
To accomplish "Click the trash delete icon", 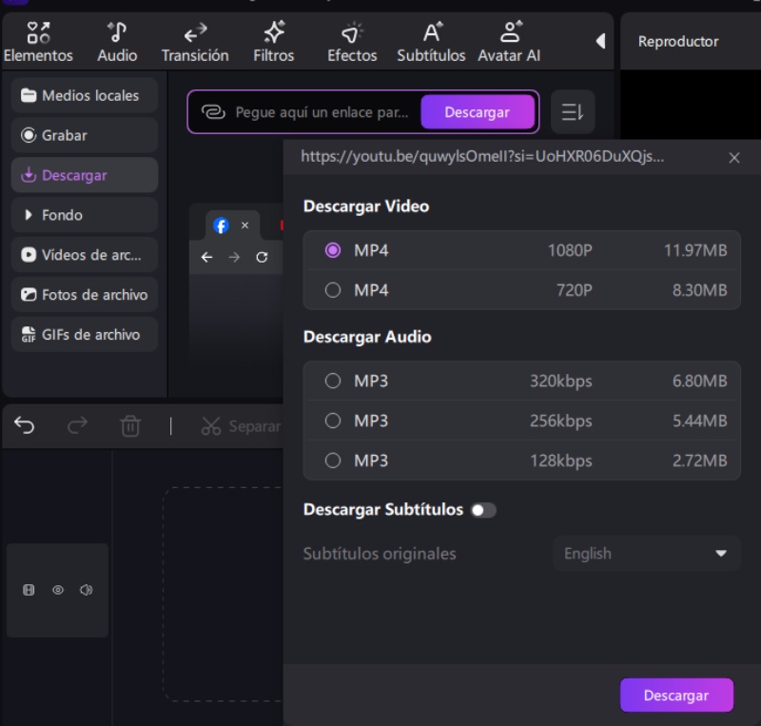I will (130, 426).
